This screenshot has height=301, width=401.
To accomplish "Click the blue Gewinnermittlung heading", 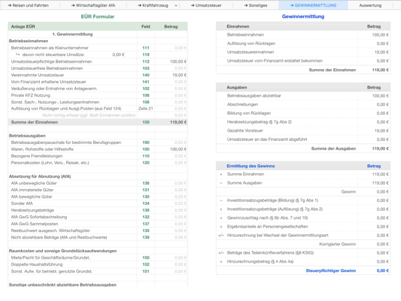I will point(303,17).
